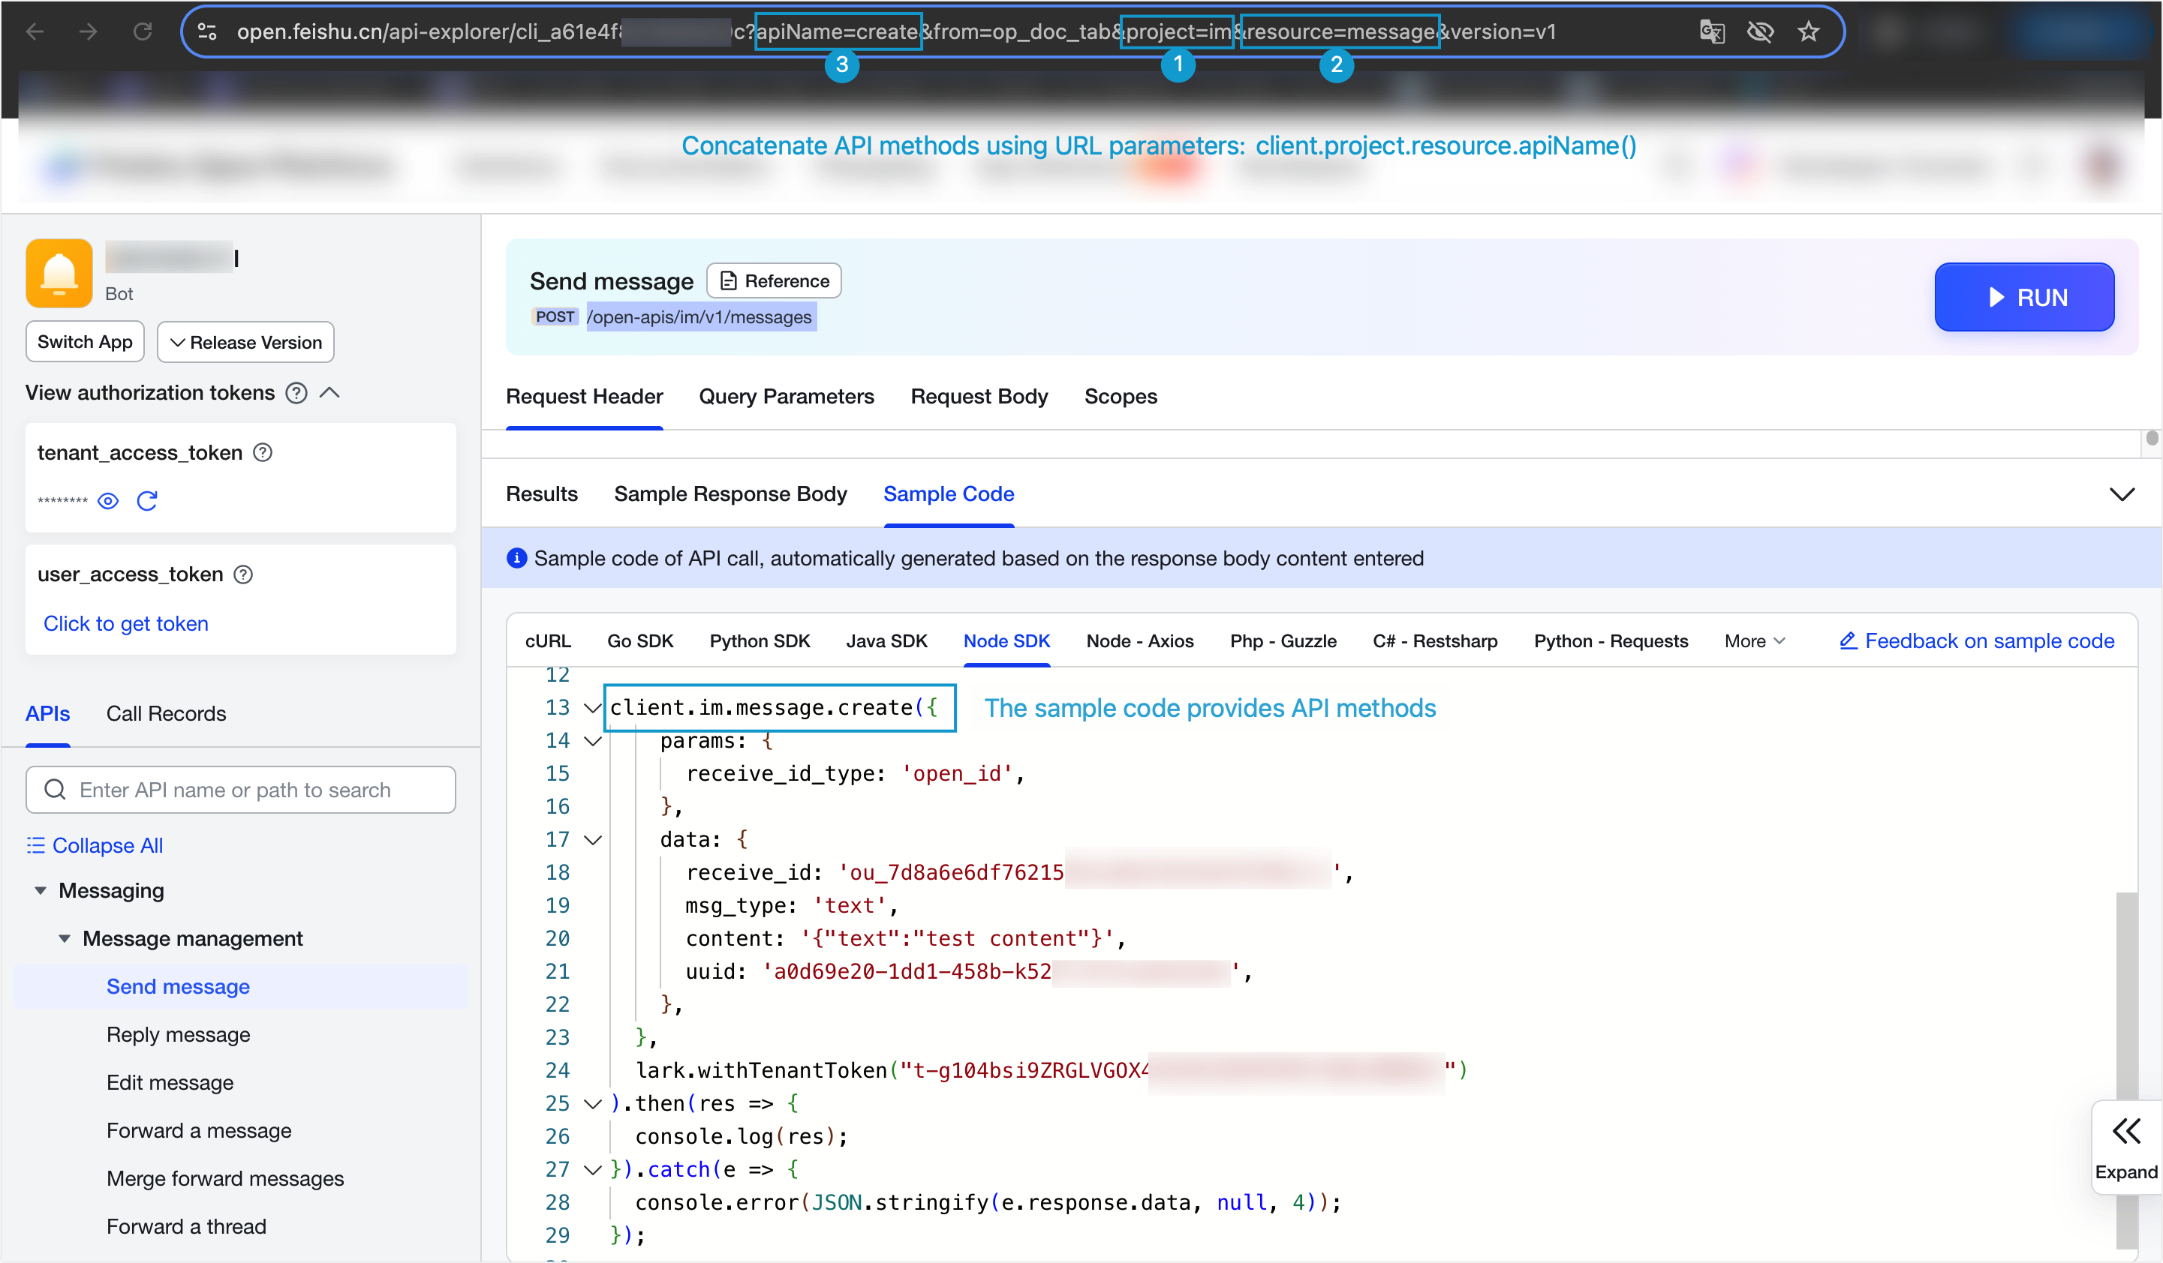Select the Python SDK code tab

[760, 641]
